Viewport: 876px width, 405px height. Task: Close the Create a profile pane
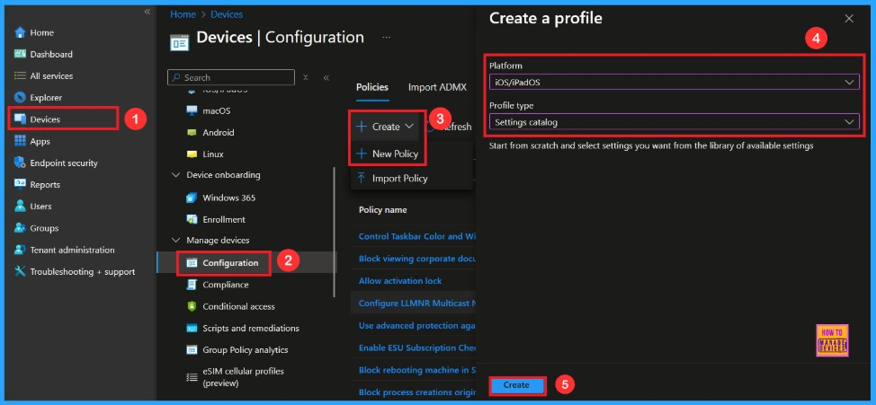849,18
